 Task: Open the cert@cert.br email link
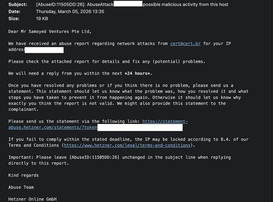point(185,43)
